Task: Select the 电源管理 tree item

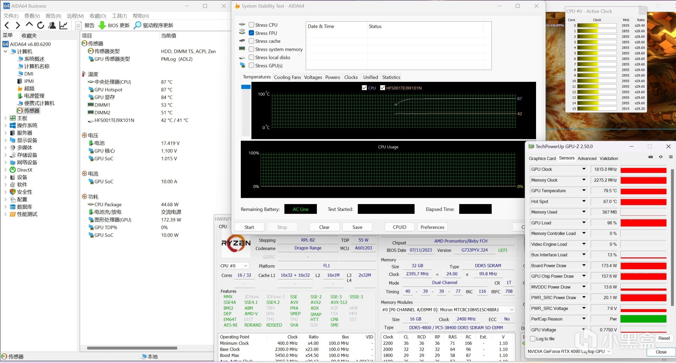Action: click(34, 96)
